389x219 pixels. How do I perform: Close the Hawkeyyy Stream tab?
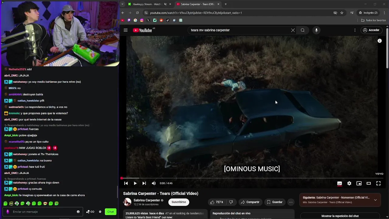tap(170, 4)
